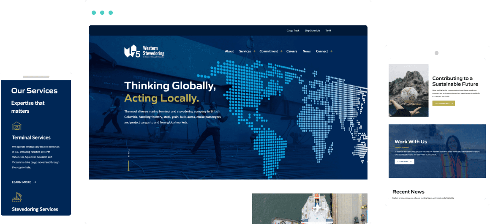
Task: Click the gray camera dot on the tablet mockup
Action: [x=436, y=53]
